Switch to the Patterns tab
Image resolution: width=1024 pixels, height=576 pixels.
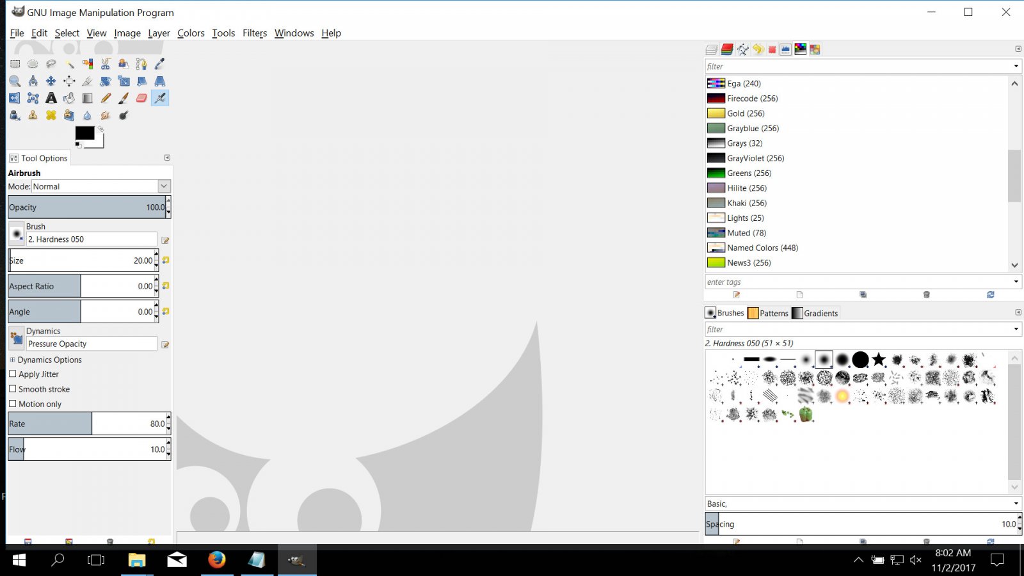point(768,313)
